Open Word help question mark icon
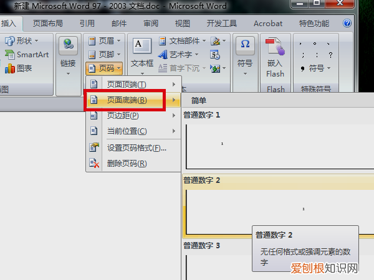 coord(347,23)
